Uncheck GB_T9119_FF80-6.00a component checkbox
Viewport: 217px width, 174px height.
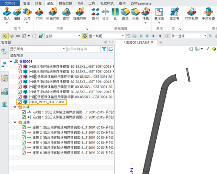point(20,102)
